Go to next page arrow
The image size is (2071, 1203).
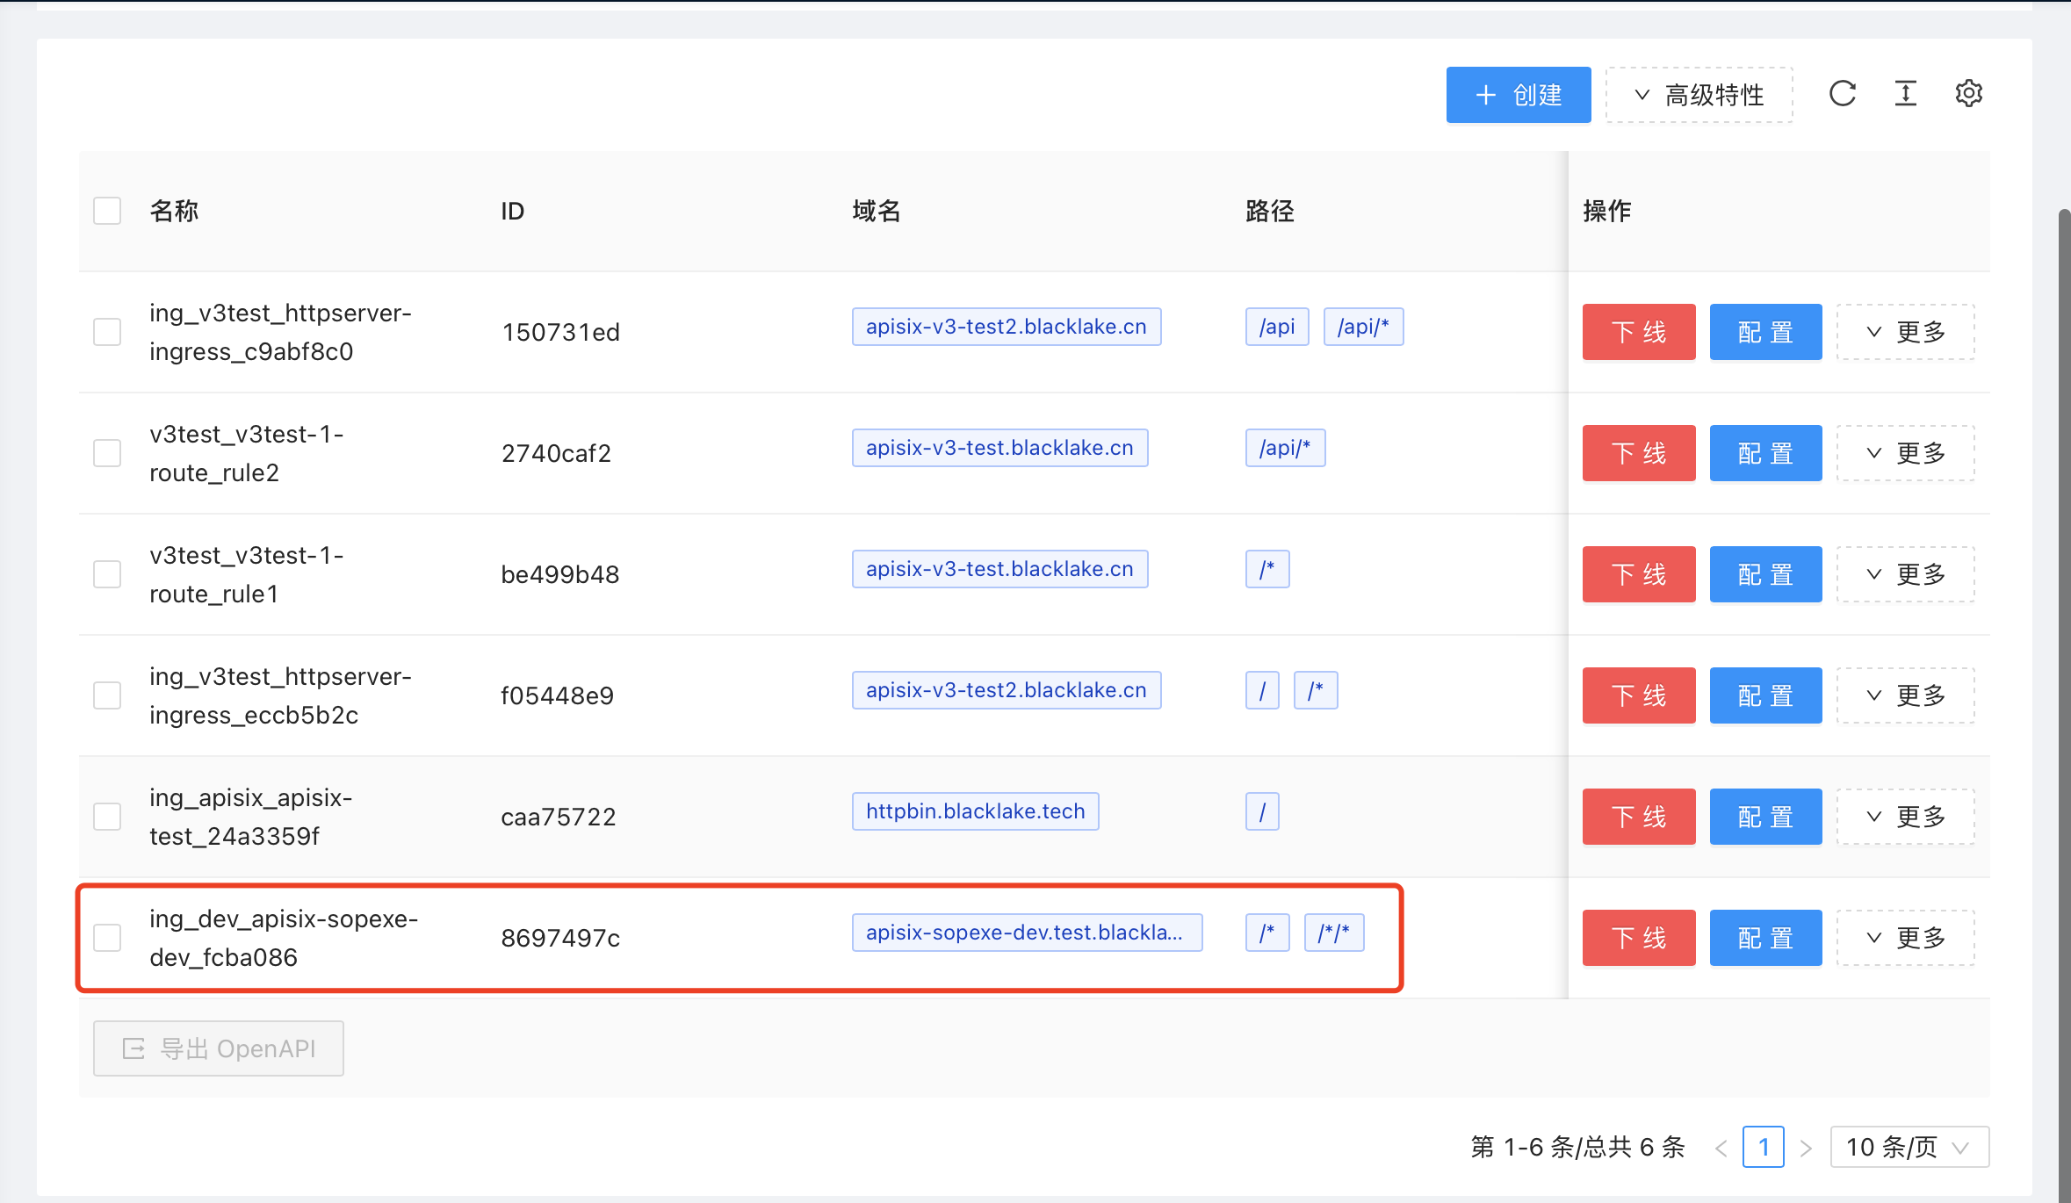click(1806, 1148)
